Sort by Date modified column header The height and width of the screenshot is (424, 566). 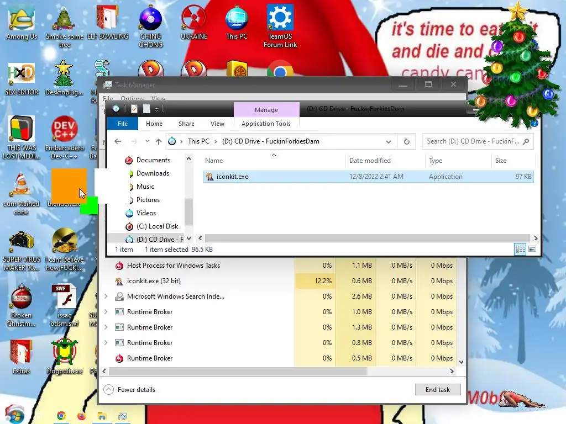(385, 161)
